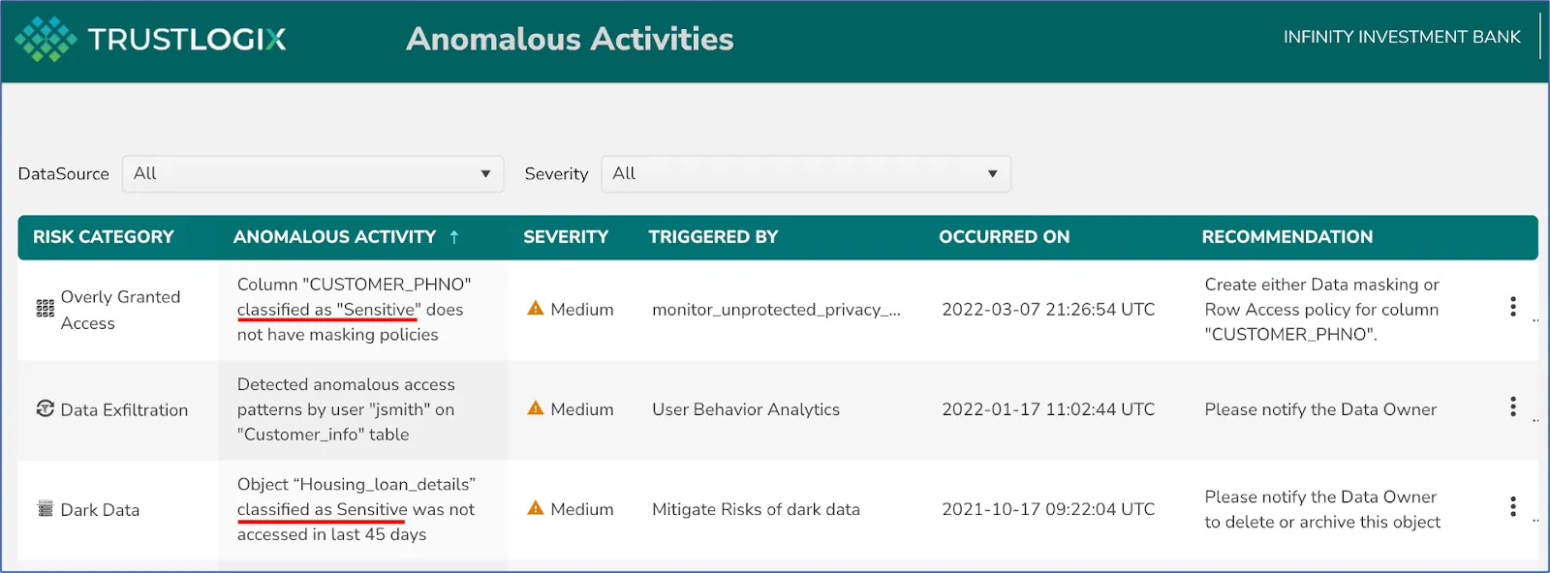Open the three-dot options icon on the first row
Screen dimensions: 1550x573
(1512, 307)
